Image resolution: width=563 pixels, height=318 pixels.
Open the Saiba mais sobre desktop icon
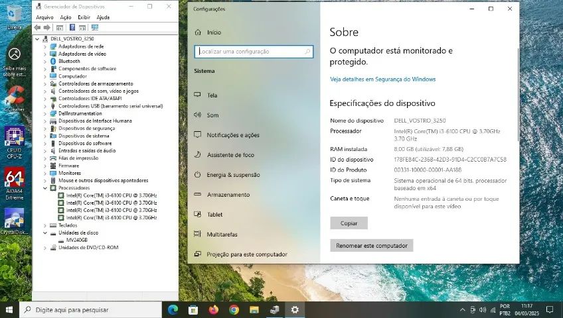[15, 62]
